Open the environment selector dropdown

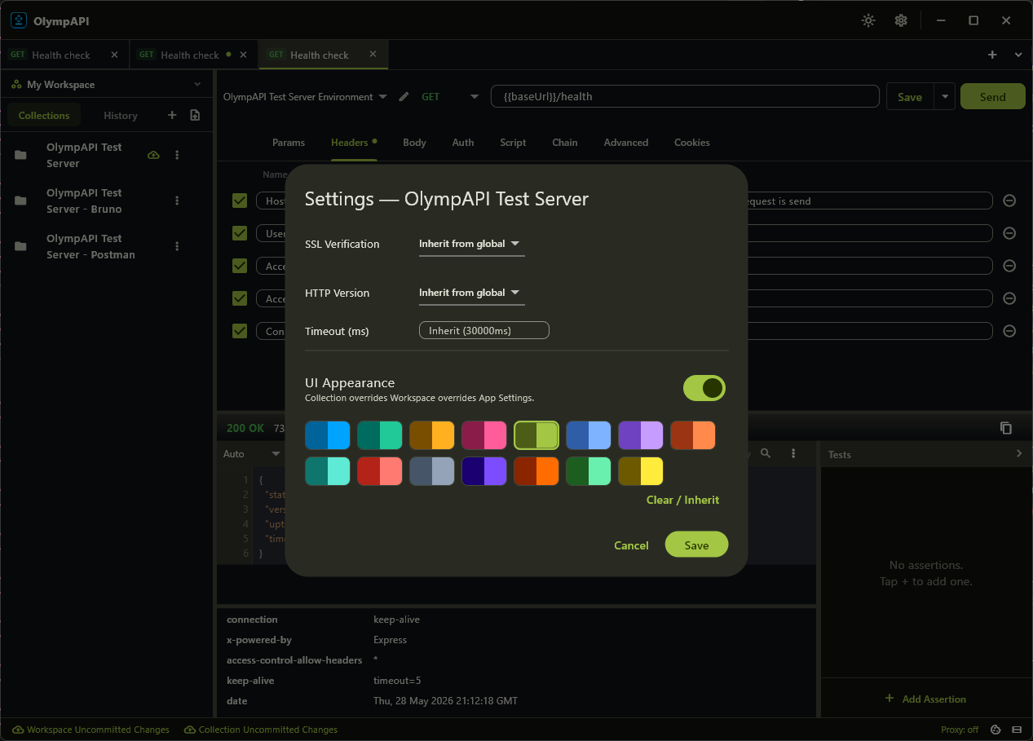[305, 97]
